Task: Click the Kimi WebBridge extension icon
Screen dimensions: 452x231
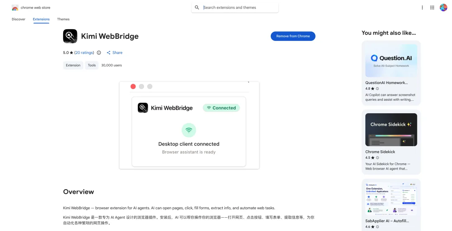Action: point(70,36)
